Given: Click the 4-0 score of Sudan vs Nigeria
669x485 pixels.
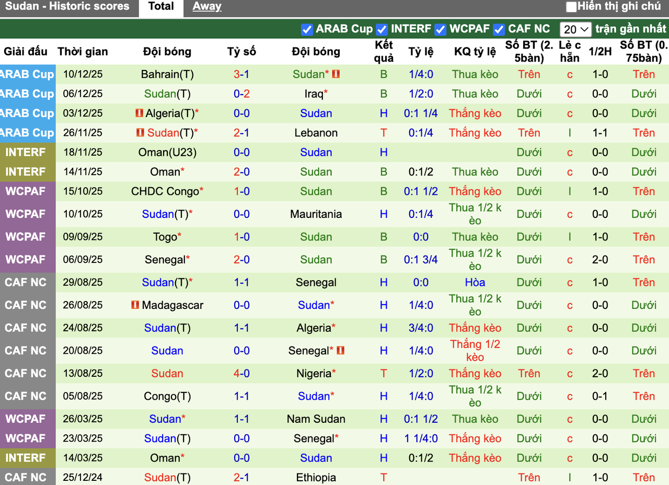Looking at the screenshot, I should tap(241, 373).
